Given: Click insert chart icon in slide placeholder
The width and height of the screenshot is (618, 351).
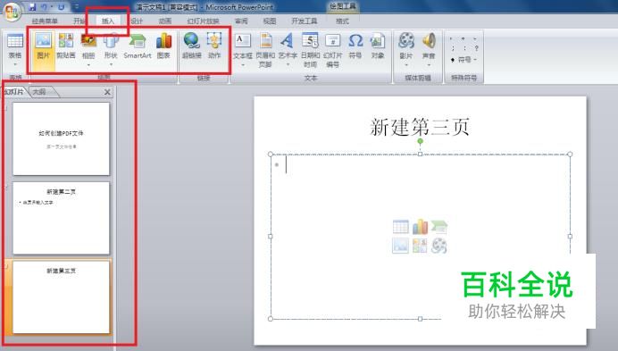Looking at the screenshot, I should (x=420, y=227).
